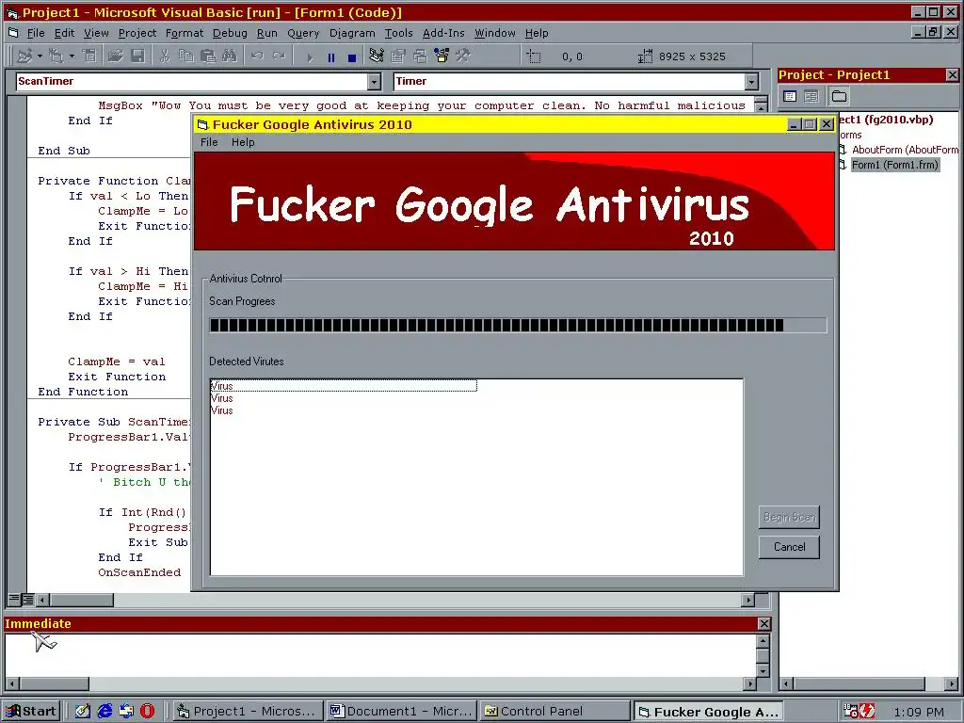
Task: Switch to Control Panel taskbar button
Action: click(x=555, y=712)
